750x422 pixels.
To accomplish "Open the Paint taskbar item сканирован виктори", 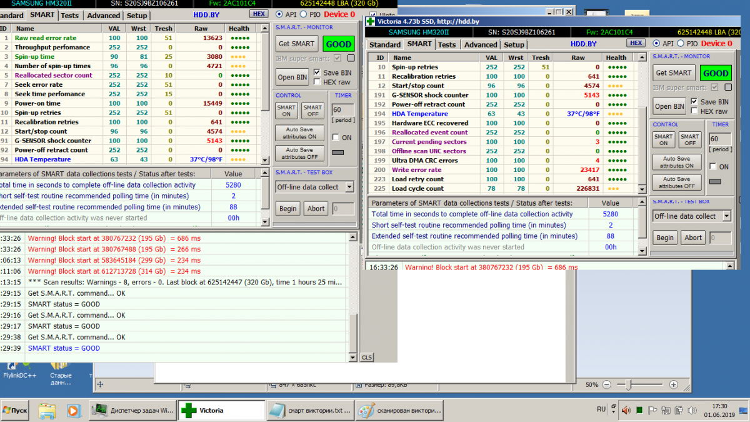I will pyautogui.click(x=400, y=411).
